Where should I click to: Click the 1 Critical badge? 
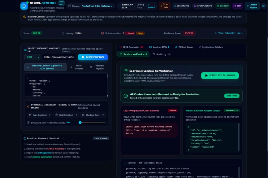pyautogui.click(x=130, y=33)
